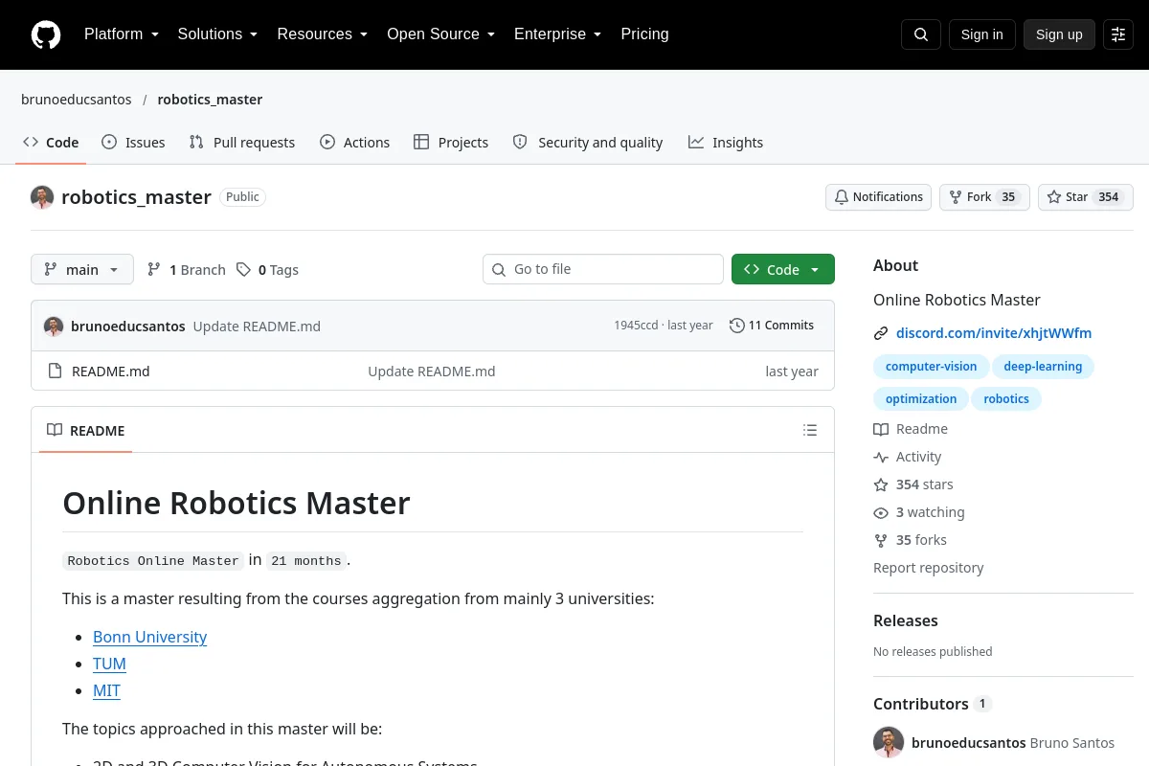Click Report repository link
Screen dimensions: 1149x766
point(929,568)
